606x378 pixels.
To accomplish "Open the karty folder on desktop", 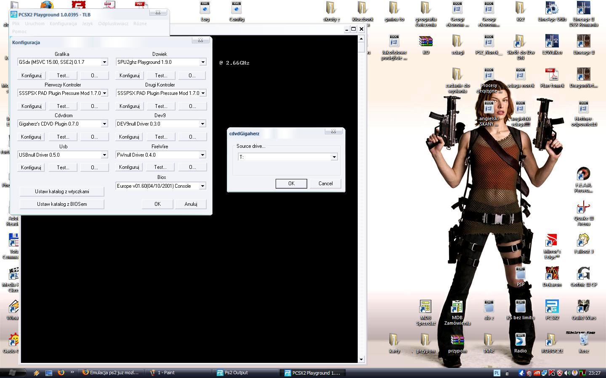I will pos(394,343).
